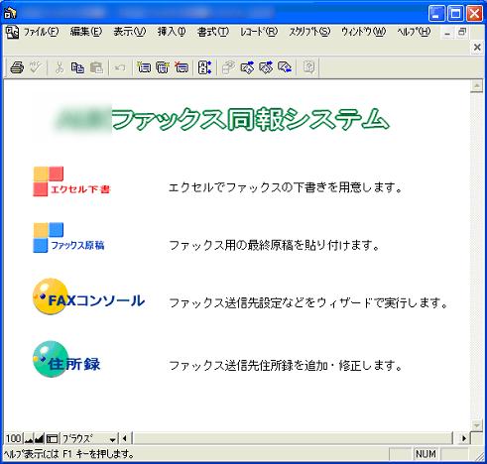Open the レコード(R) menu
Screen dimensions: 487x464
point(259,32)
